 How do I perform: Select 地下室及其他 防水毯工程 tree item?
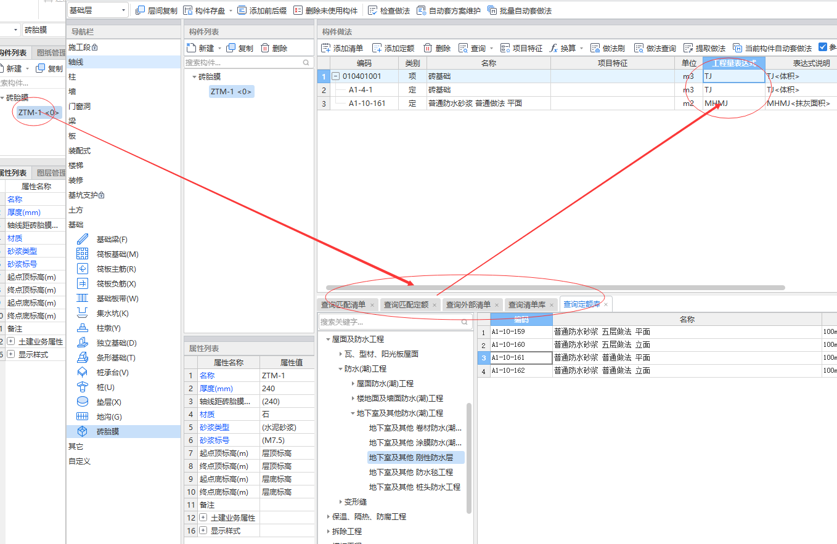tap(411, 472)
